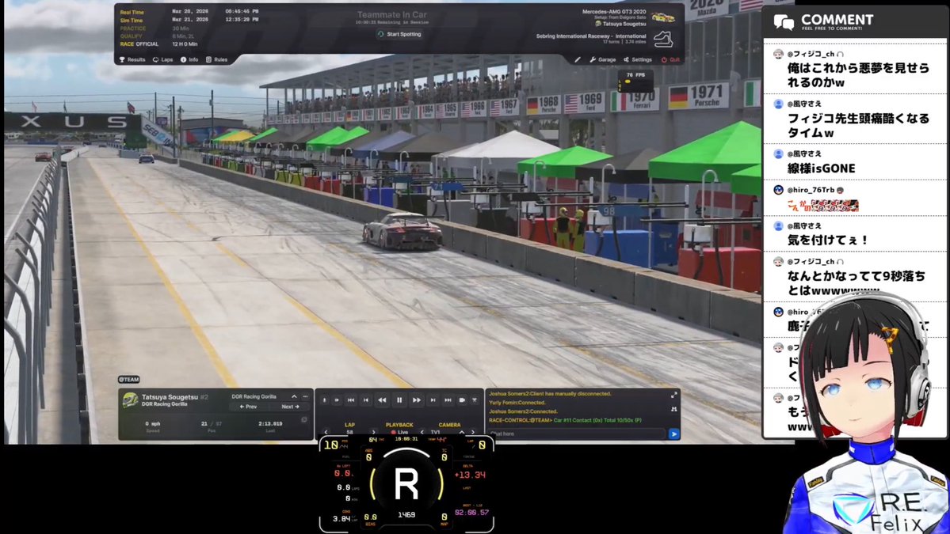This screenshot has width=950, height=534.
Task: Click the second replay control icon
Action: point(337,400)
